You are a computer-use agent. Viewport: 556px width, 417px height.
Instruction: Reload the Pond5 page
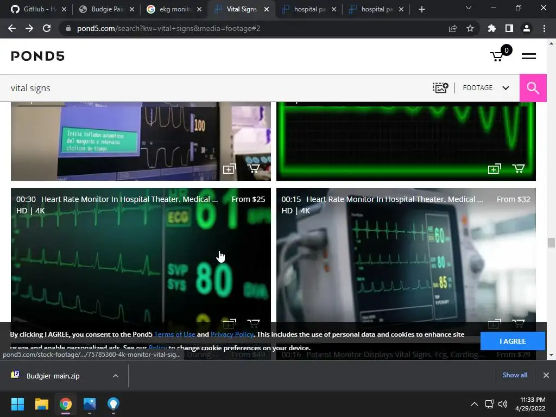click(x=47, y=28)
